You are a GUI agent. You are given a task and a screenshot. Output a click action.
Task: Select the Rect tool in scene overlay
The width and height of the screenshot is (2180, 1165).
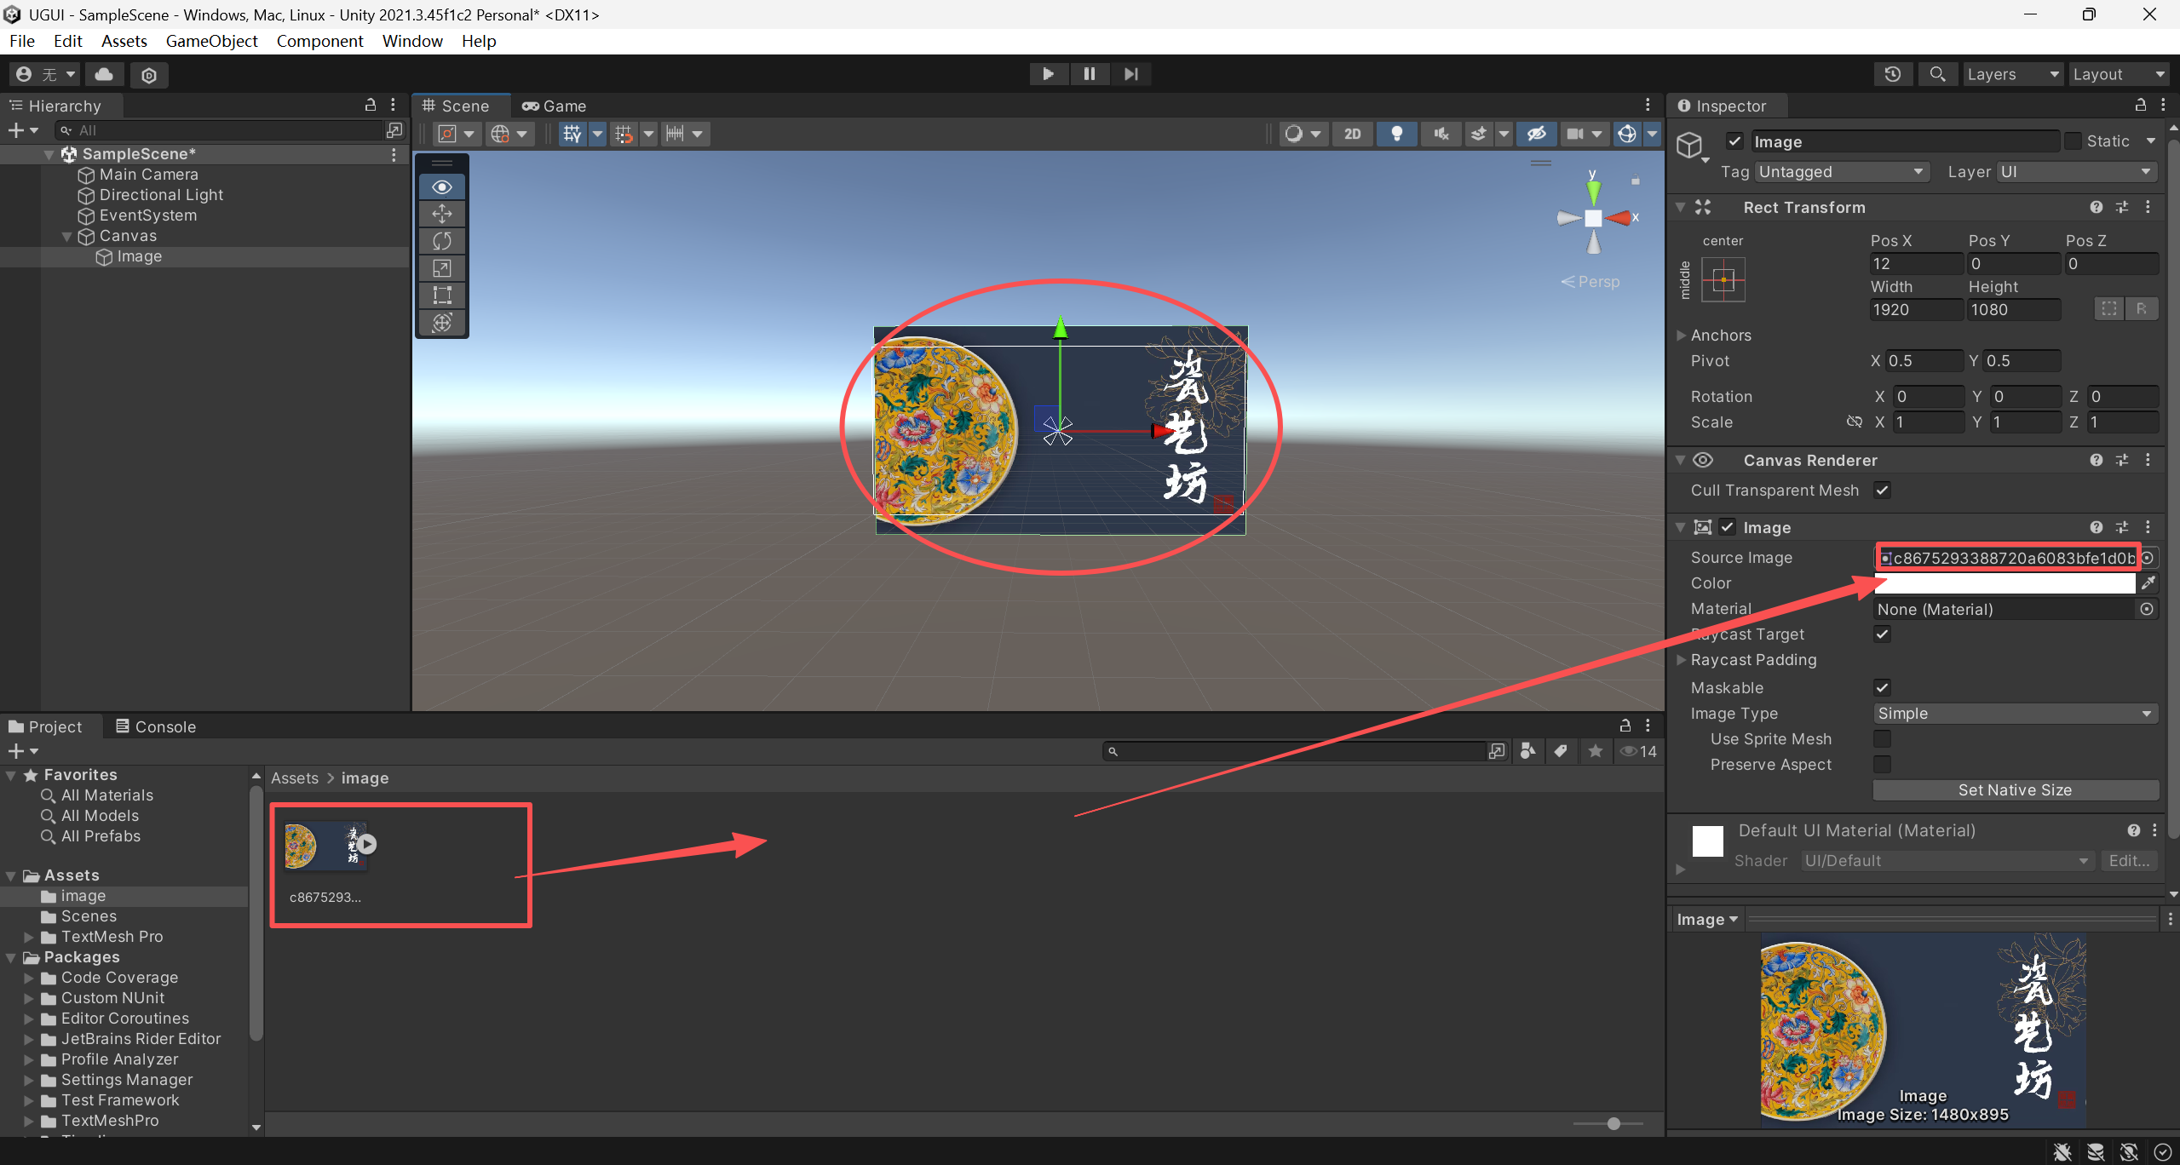441,295
